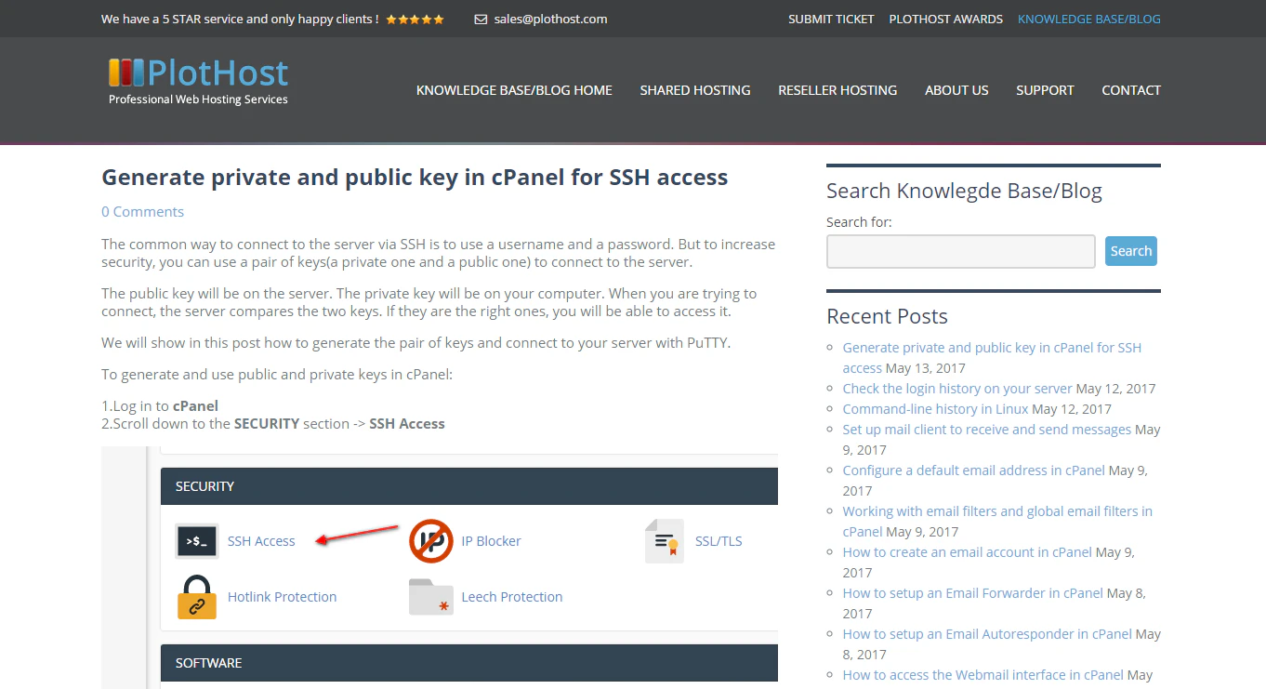Image resolution: width=1266 pixels, height=689 pixels.
Task: Open Shared Hosting menu item
Action: coord(695,90)
